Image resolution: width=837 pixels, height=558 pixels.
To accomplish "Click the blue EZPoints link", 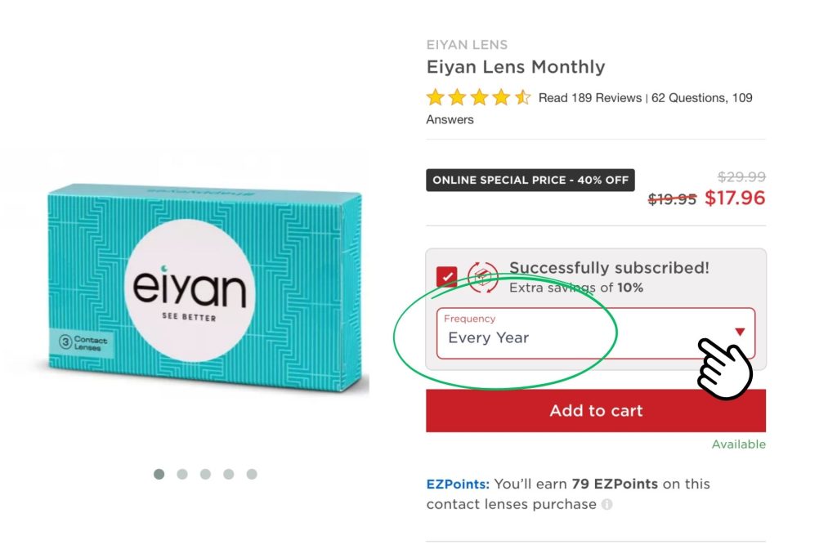I will [x=457, y=484].
